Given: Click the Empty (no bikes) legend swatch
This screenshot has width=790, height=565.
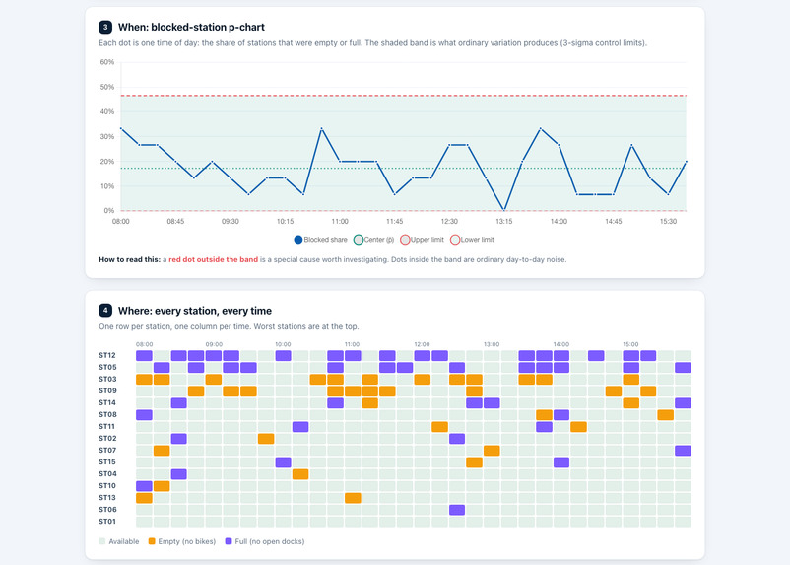Looking at the screenshot, I should [152, 541].
